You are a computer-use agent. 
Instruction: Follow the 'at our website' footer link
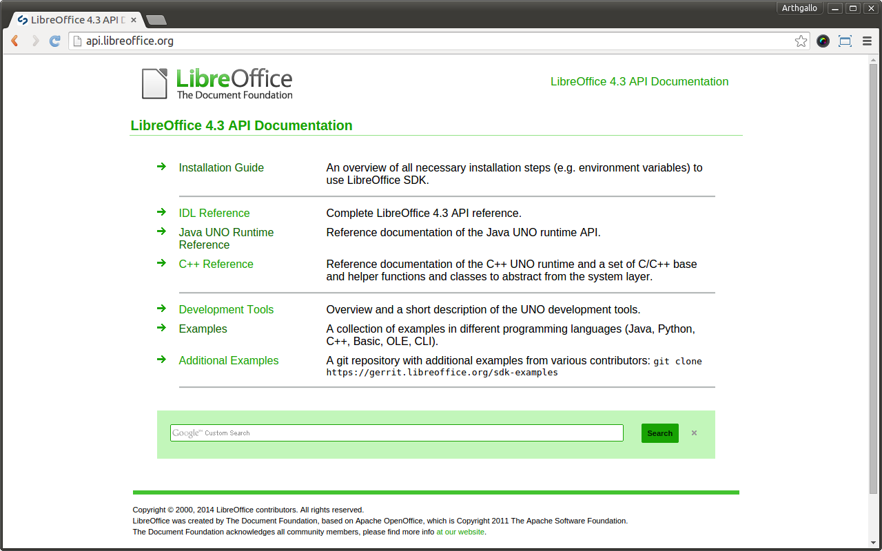click(x=460, y=532)
